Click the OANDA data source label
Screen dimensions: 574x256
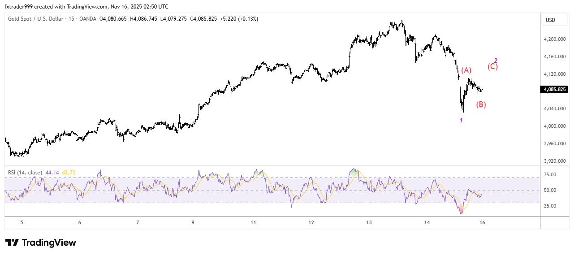point(89,19)
